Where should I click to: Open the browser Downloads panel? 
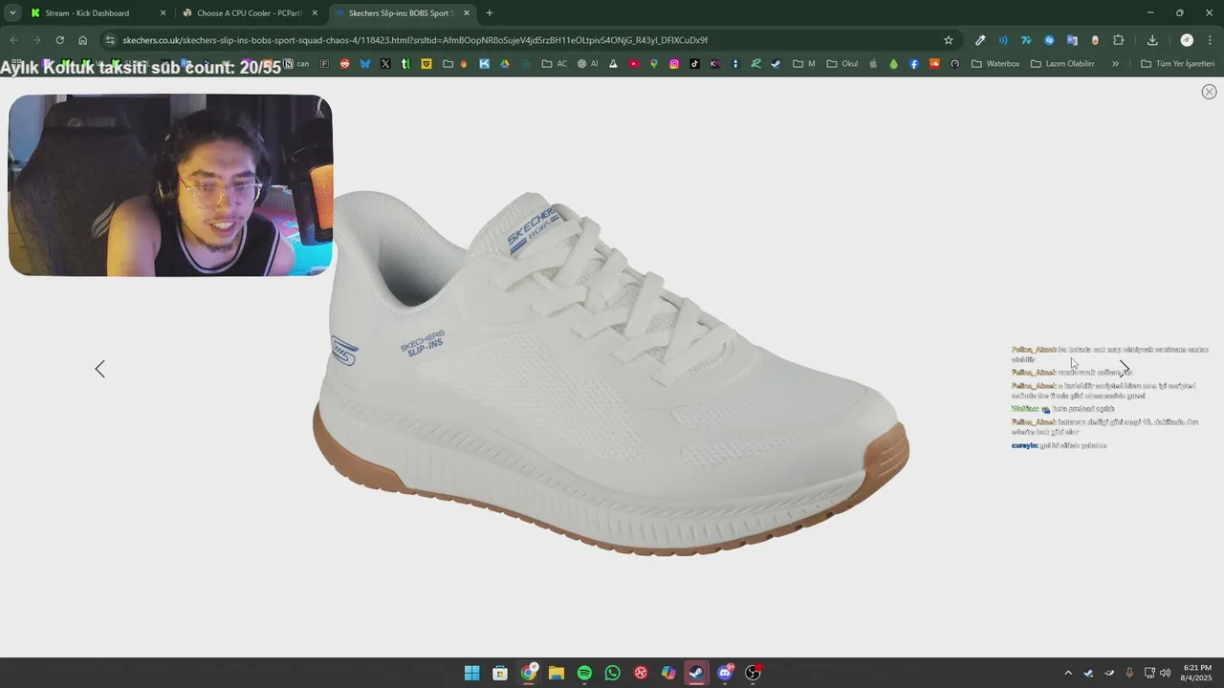1152,40
